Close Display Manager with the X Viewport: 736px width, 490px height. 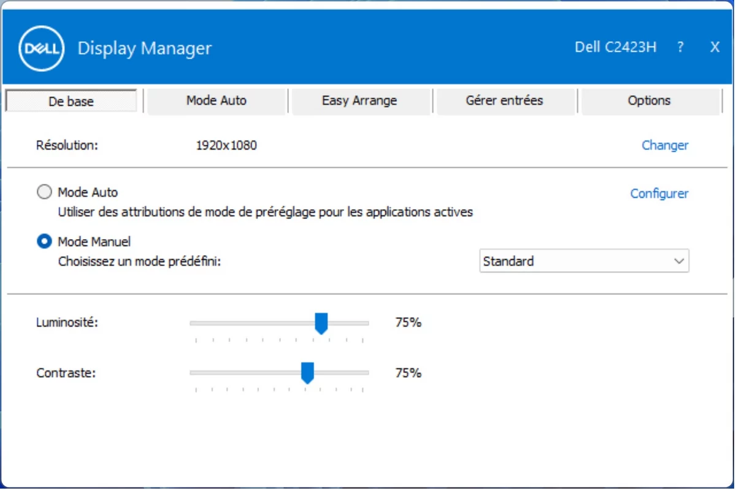[x=715, y=47]
